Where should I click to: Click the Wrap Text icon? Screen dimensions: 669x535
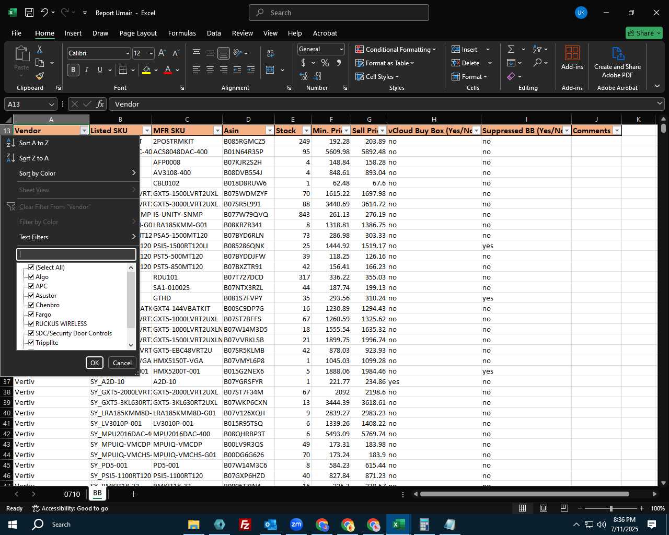[270, 53]
